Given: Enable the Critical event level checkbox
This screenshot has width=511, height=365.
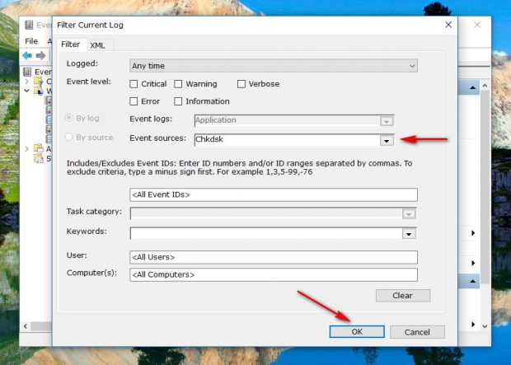Looking at the screenshot, I should coord(134,84).
